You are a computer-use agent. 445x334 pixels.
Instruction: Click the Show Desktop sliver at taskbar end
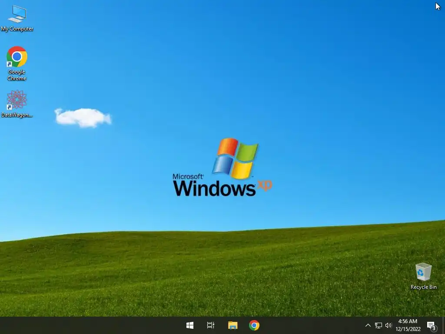click(444, 325)
